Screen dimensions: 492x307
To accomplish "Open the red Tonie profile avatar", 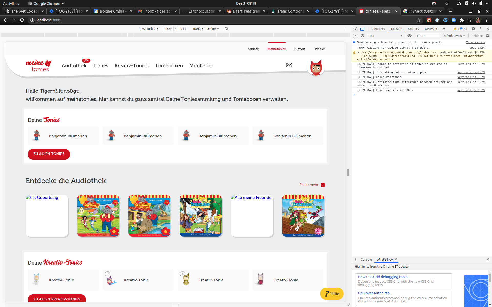I will coord(316,68).
